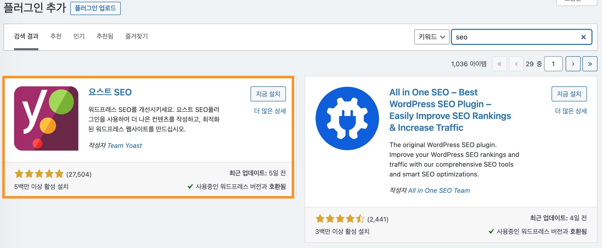
Task: Install 요스트 SEO with 지금 설치 button
Action: pos(268,94)
